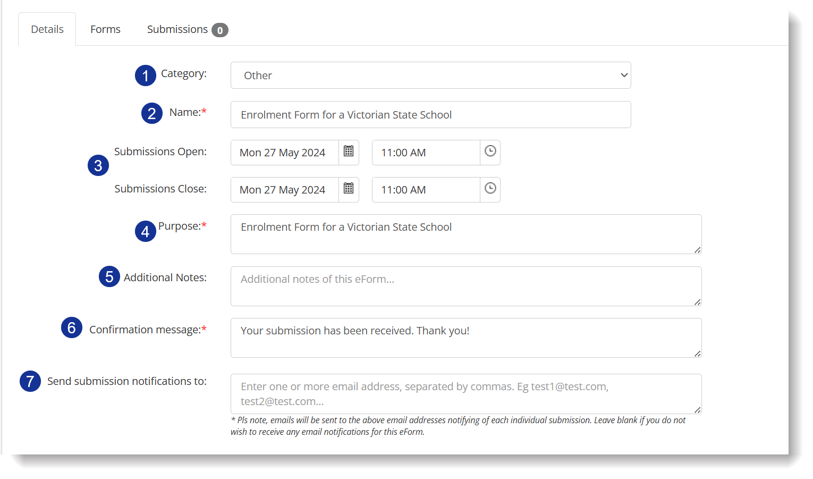This screenshot has height=479, width=813.
Task: Click the Confirmation message resize handle
Action: [697, 354]
